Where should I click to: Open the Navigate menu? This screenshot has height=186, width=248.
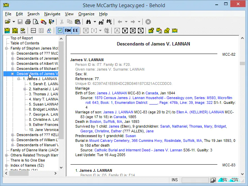pos(52,14)
